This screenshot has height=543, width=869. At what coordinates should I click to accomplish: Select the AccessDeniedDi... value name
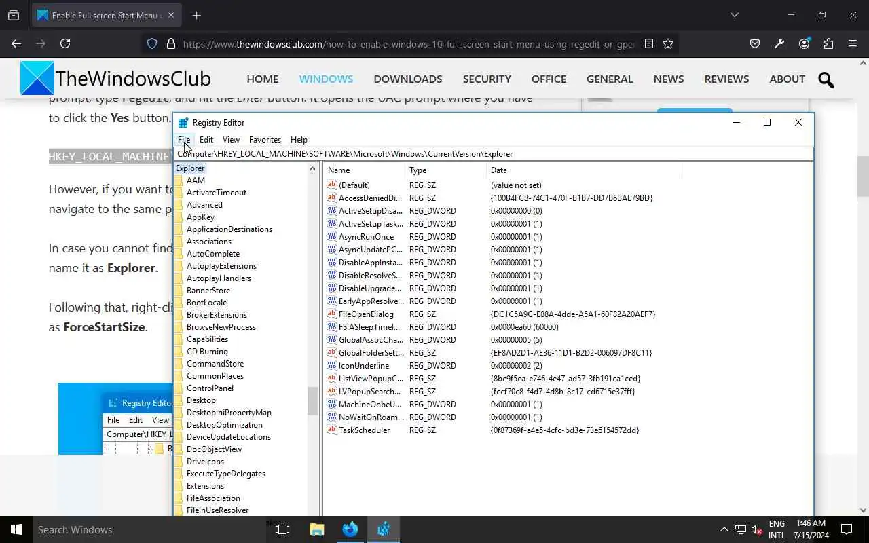(370, 198)
